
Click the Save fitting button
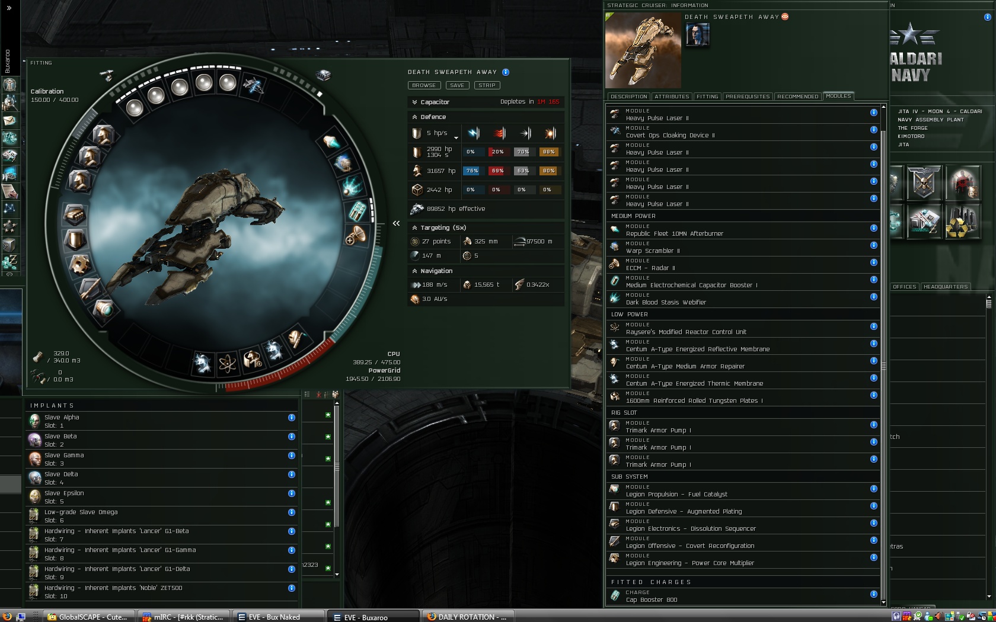pos(457,85)
